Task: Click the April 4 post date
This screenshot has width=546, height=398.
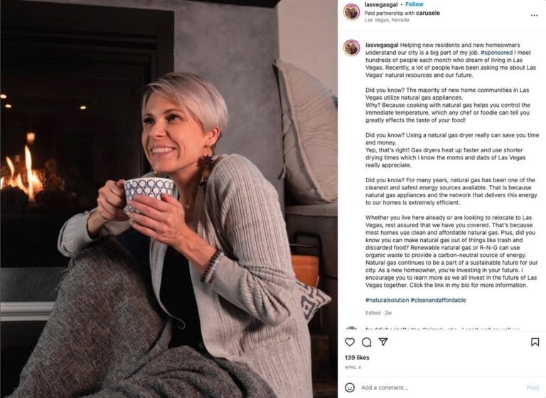Action: click(353, 367)
